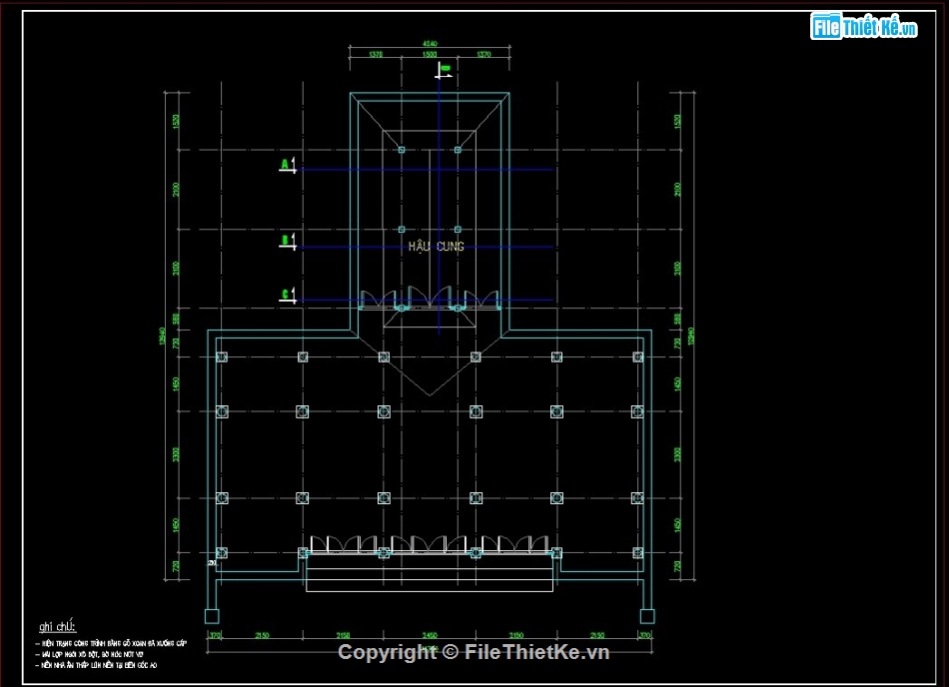Select the note line 'MÁI LỢP NGÓI XÔ LỆCH'
949x687 pixels.
coord(90,654)
